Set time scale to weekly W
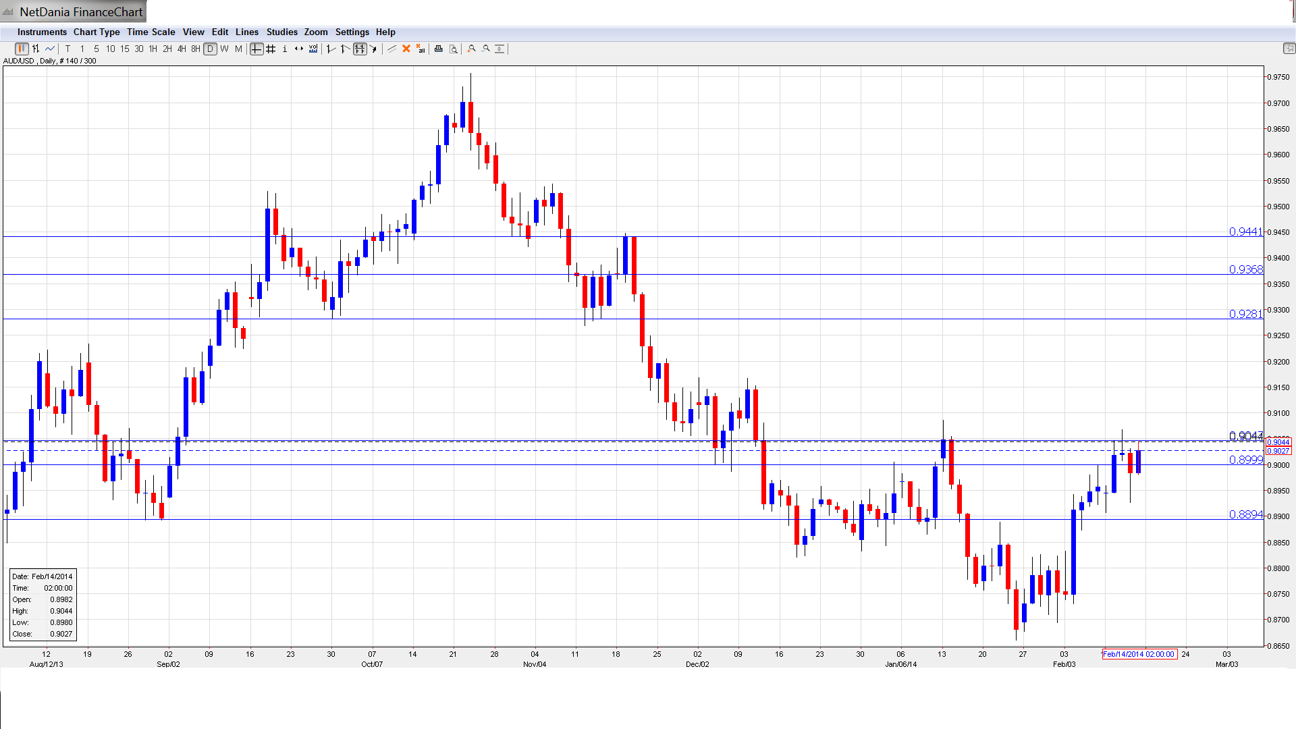The height and width of the screenshot is (729, 1296). point(224,49)
